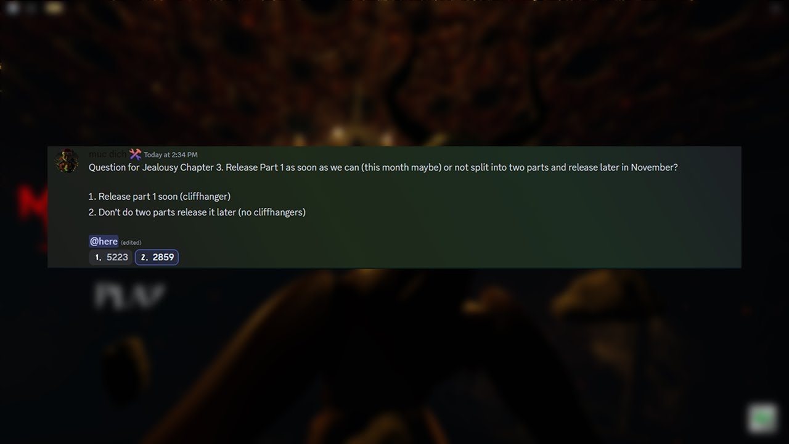Click the timestamp Today at 2:34 PM

171,155
